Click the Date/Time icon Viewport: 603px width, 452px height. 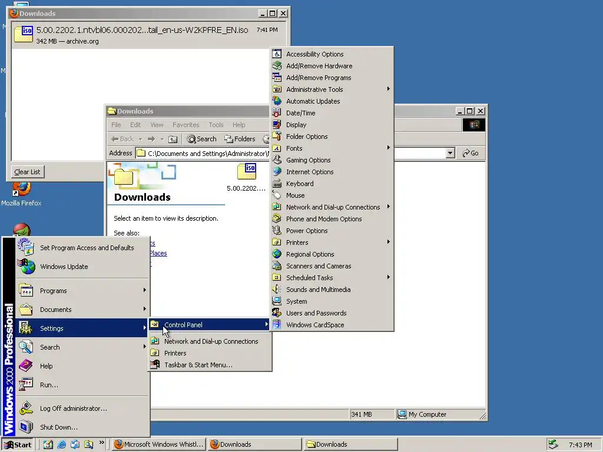click(277, 112)
